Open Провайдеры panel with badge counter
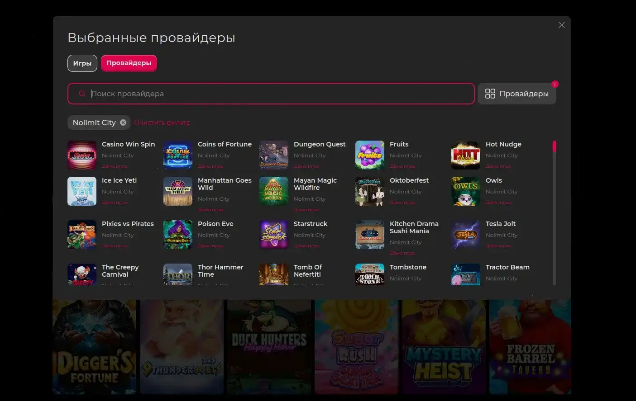 516,93
